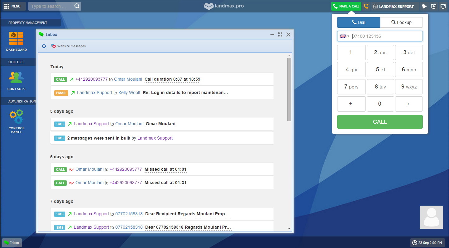The width and height of the screenshot is (449, 248).
Task: Click the orange call forwarding icon
Action: tap(366, 6)
